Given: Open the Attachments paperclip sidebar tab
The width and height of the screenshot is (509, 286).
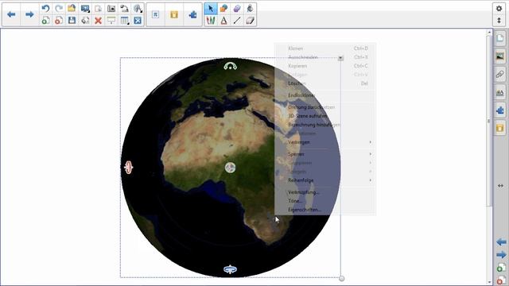Looking at the screenshot, I should [x=500, y=75].
